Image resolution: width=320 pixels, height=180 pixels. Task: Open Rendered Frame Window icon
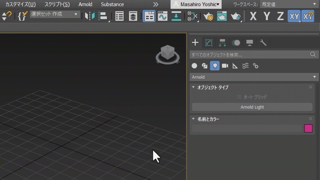tap(222, 16)
